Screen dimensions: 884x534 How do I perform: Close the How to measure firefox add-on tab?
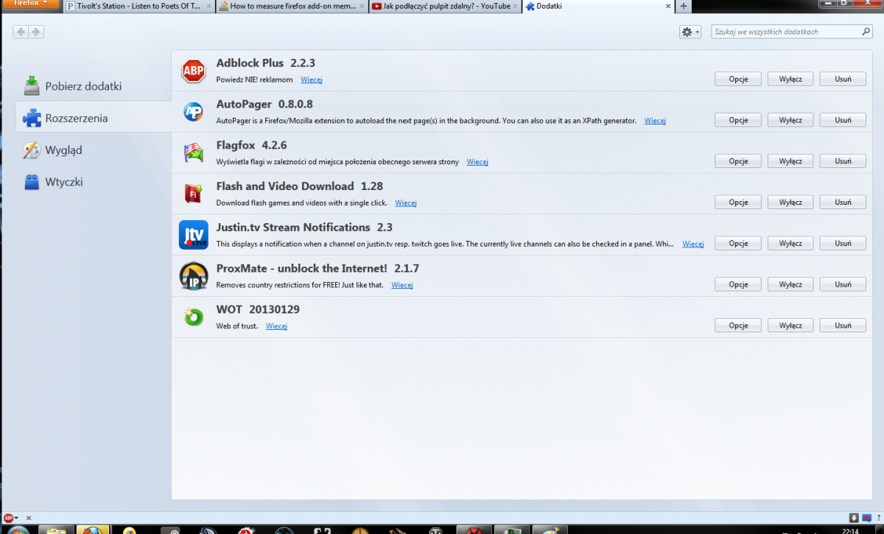pyautogui.click(x=361, y=7)
